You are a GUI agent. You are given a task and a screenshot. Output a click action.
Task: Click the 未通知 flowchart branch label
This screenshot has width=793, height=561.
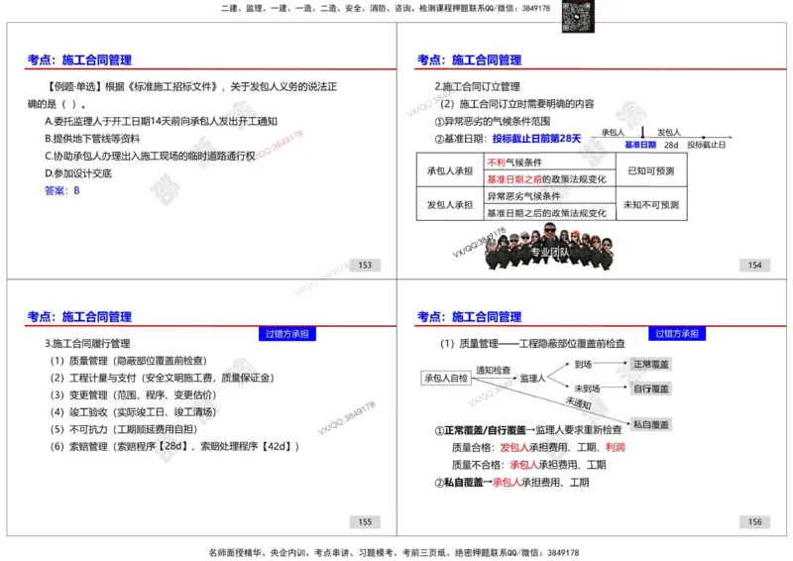578,403
